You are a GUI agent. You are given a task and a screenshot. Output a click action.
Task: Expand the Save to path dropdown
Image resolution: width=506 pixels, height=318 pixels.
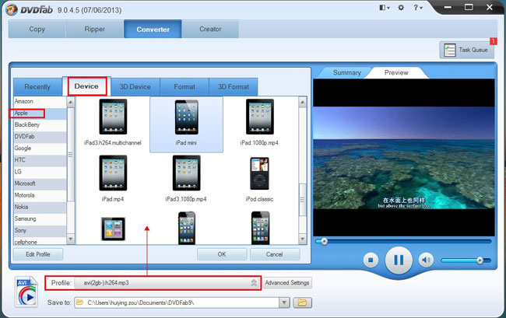tap(284, 302)
